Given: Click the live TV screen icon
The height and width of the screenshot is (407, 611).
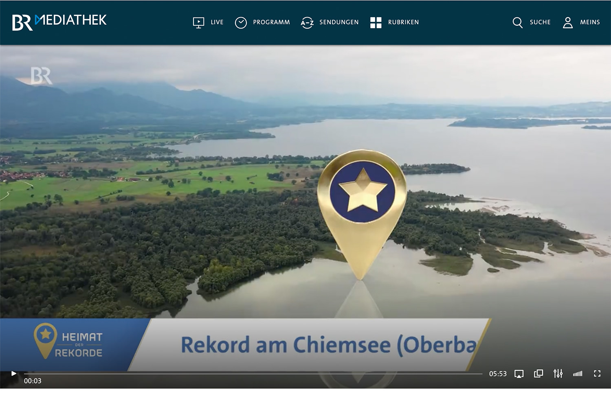Looking at the screenshot, I should (x=198, y=22).
